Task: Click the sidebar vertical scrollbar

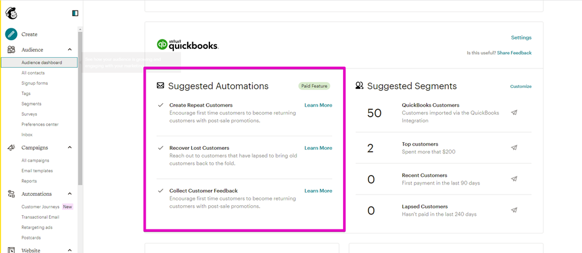Action: (x=80, y=106)
